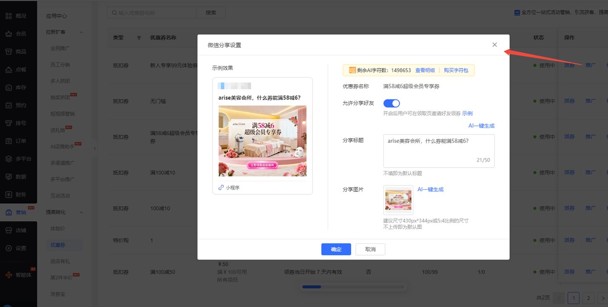Collapse the 提高转化 menu section
Image resolution: width=608 pixels, height=307 pixels.
[81, 212]
